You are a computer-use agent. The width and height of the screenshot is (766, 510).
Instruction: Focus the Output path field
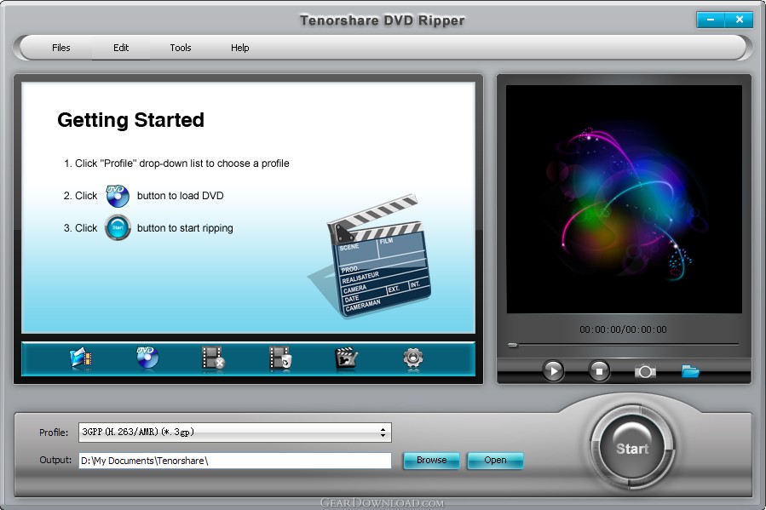pyautogui.click(x=235, y=461)
